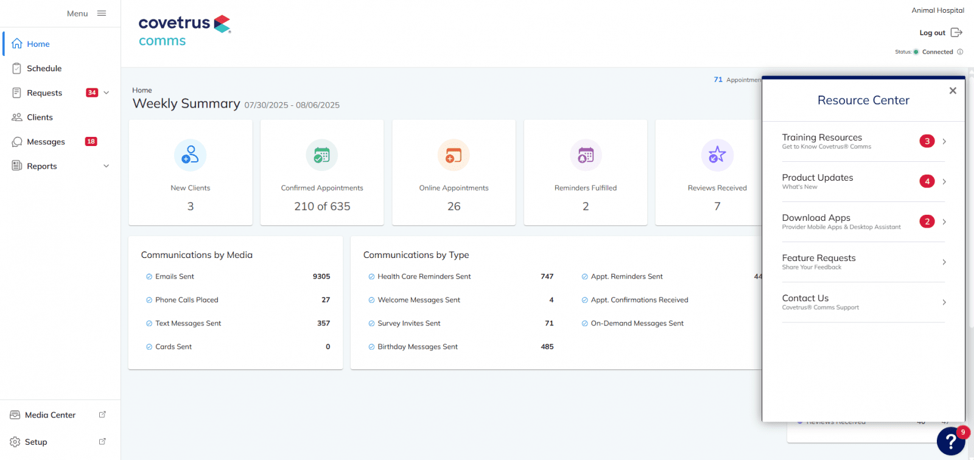Open the help question mark widget

[950, 441]
